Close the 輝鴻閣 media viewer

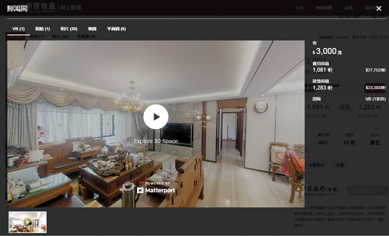(x=378, y=9)
